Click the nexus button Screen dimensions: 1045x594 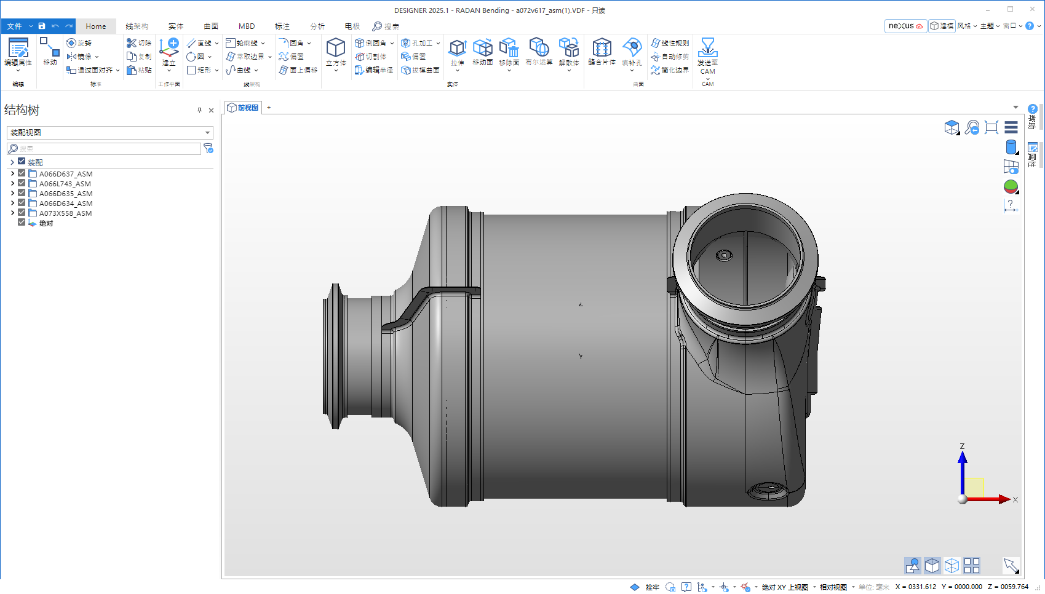coord(905,26)
